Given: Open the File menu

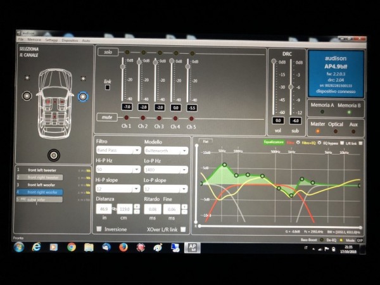Looking at the screenshot, I should coord(21,39).
